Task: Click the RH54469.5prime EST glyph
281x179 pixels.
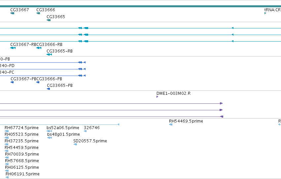Action: pyautogui.click(x=171, y=125)
